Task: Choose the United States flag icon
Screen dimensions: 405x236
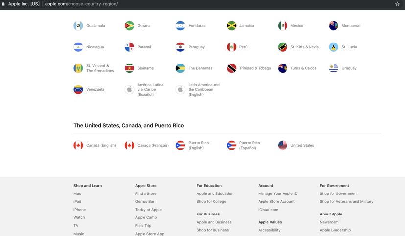Action: (x=283, y=145)
